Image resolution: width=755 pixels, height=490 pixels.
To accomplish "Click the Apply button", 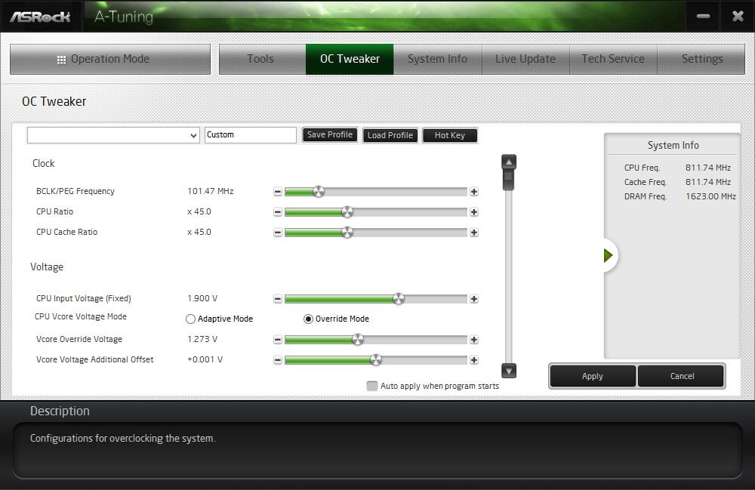I will [592, 376].
